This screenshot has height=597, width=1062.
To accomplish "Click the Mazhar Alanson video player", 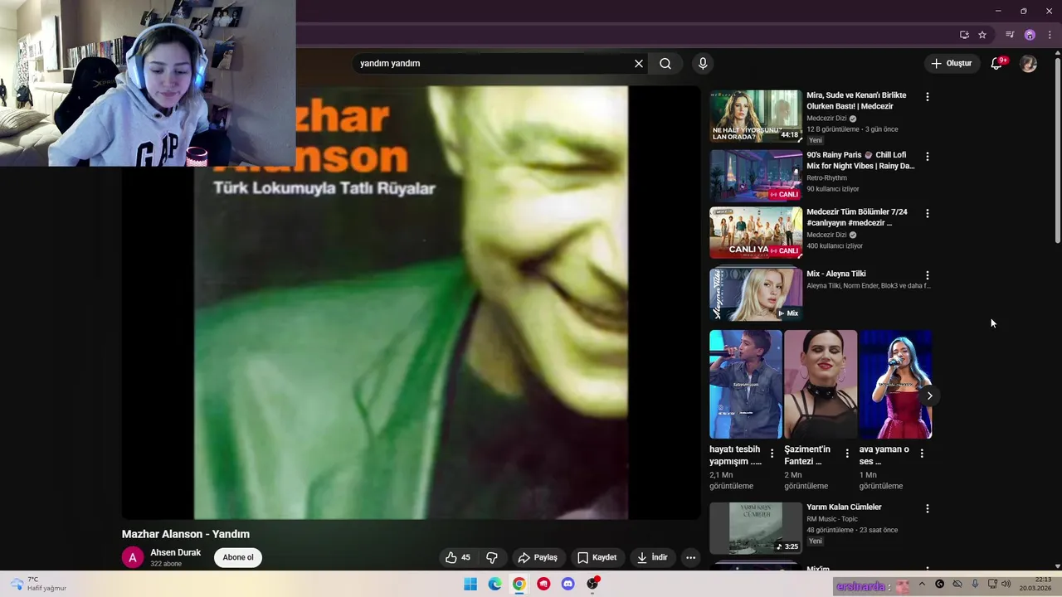I will click(x=412, y=303).
